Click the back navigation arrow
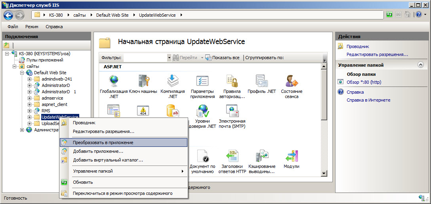Viewport: 431px width, 204px height. tap(8, 15)
